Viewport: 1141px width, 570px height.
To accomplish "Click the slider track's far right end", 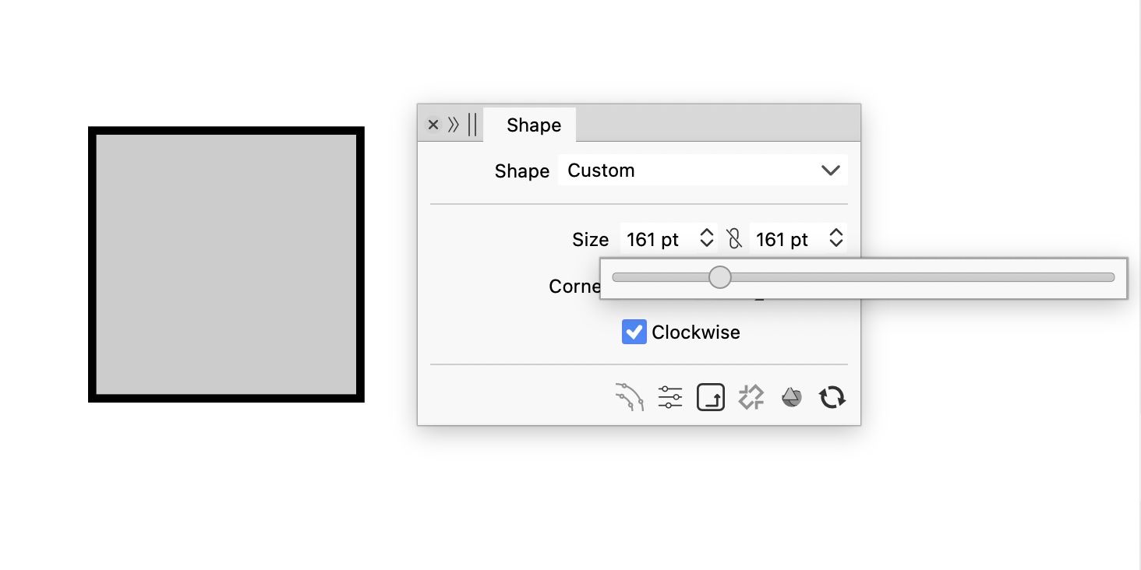I will click(1110, 277).
